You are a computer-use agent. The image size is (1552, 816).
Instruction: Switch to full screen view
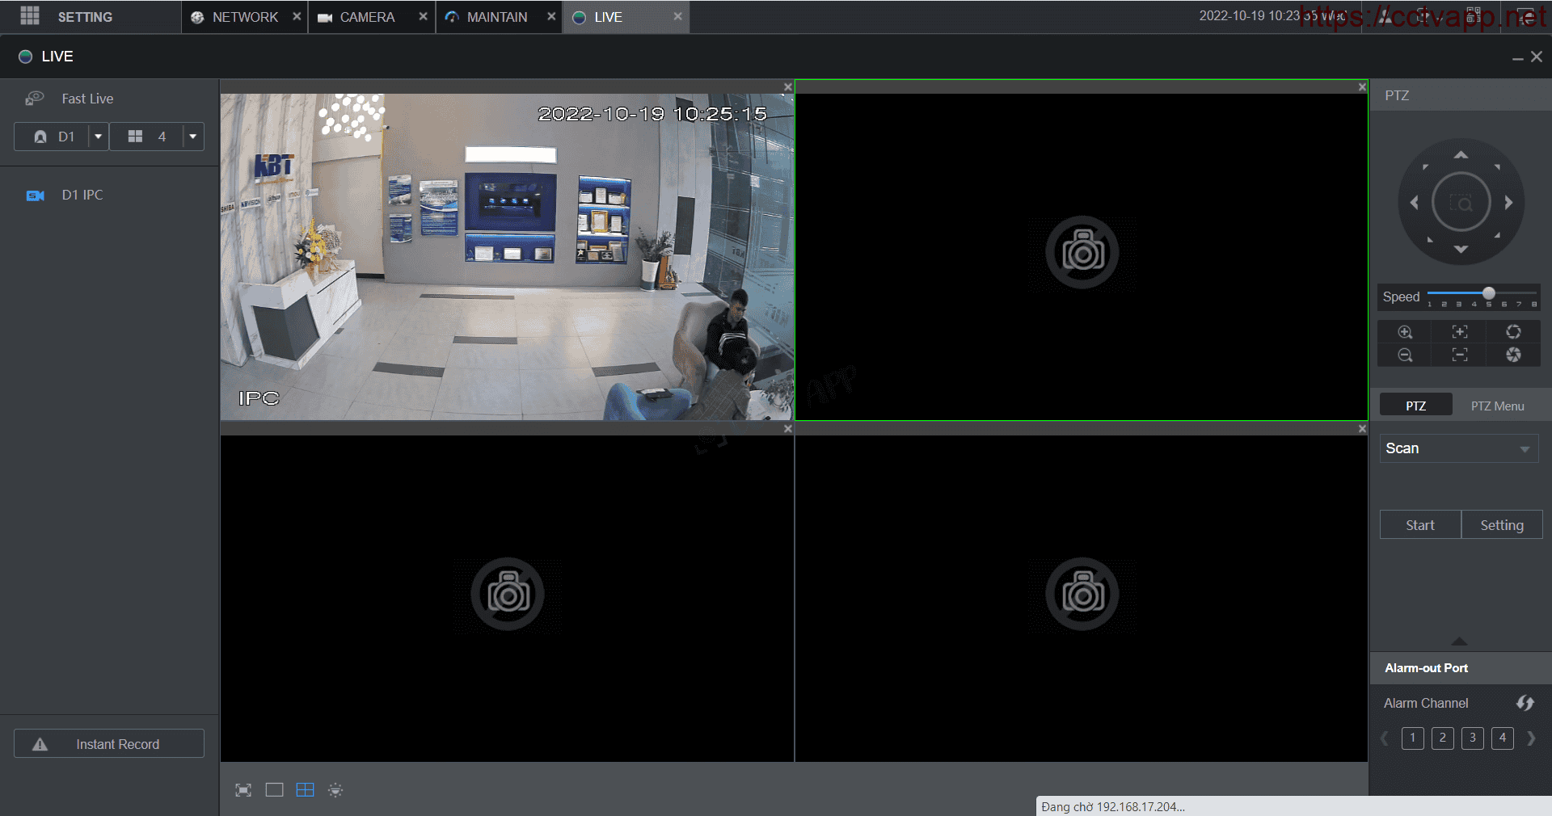[x=243, y=790]
